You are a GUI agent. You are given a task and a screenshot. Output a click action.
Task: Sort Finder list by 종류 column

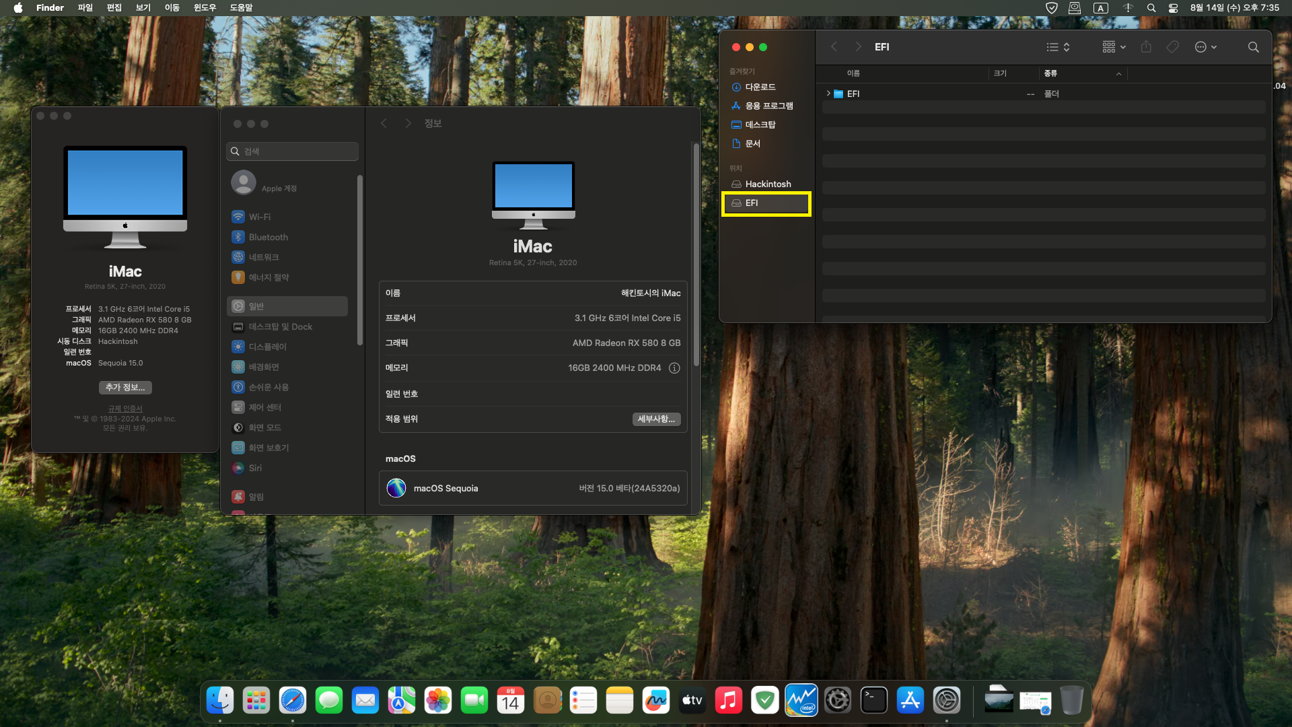pos(1083,73)
